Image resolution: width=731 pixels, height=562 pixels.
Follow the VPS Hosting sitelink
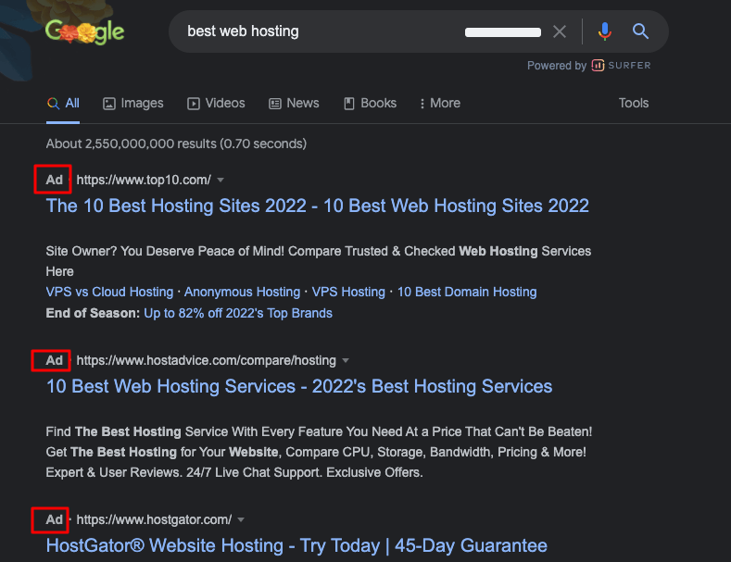coord(348,292)
